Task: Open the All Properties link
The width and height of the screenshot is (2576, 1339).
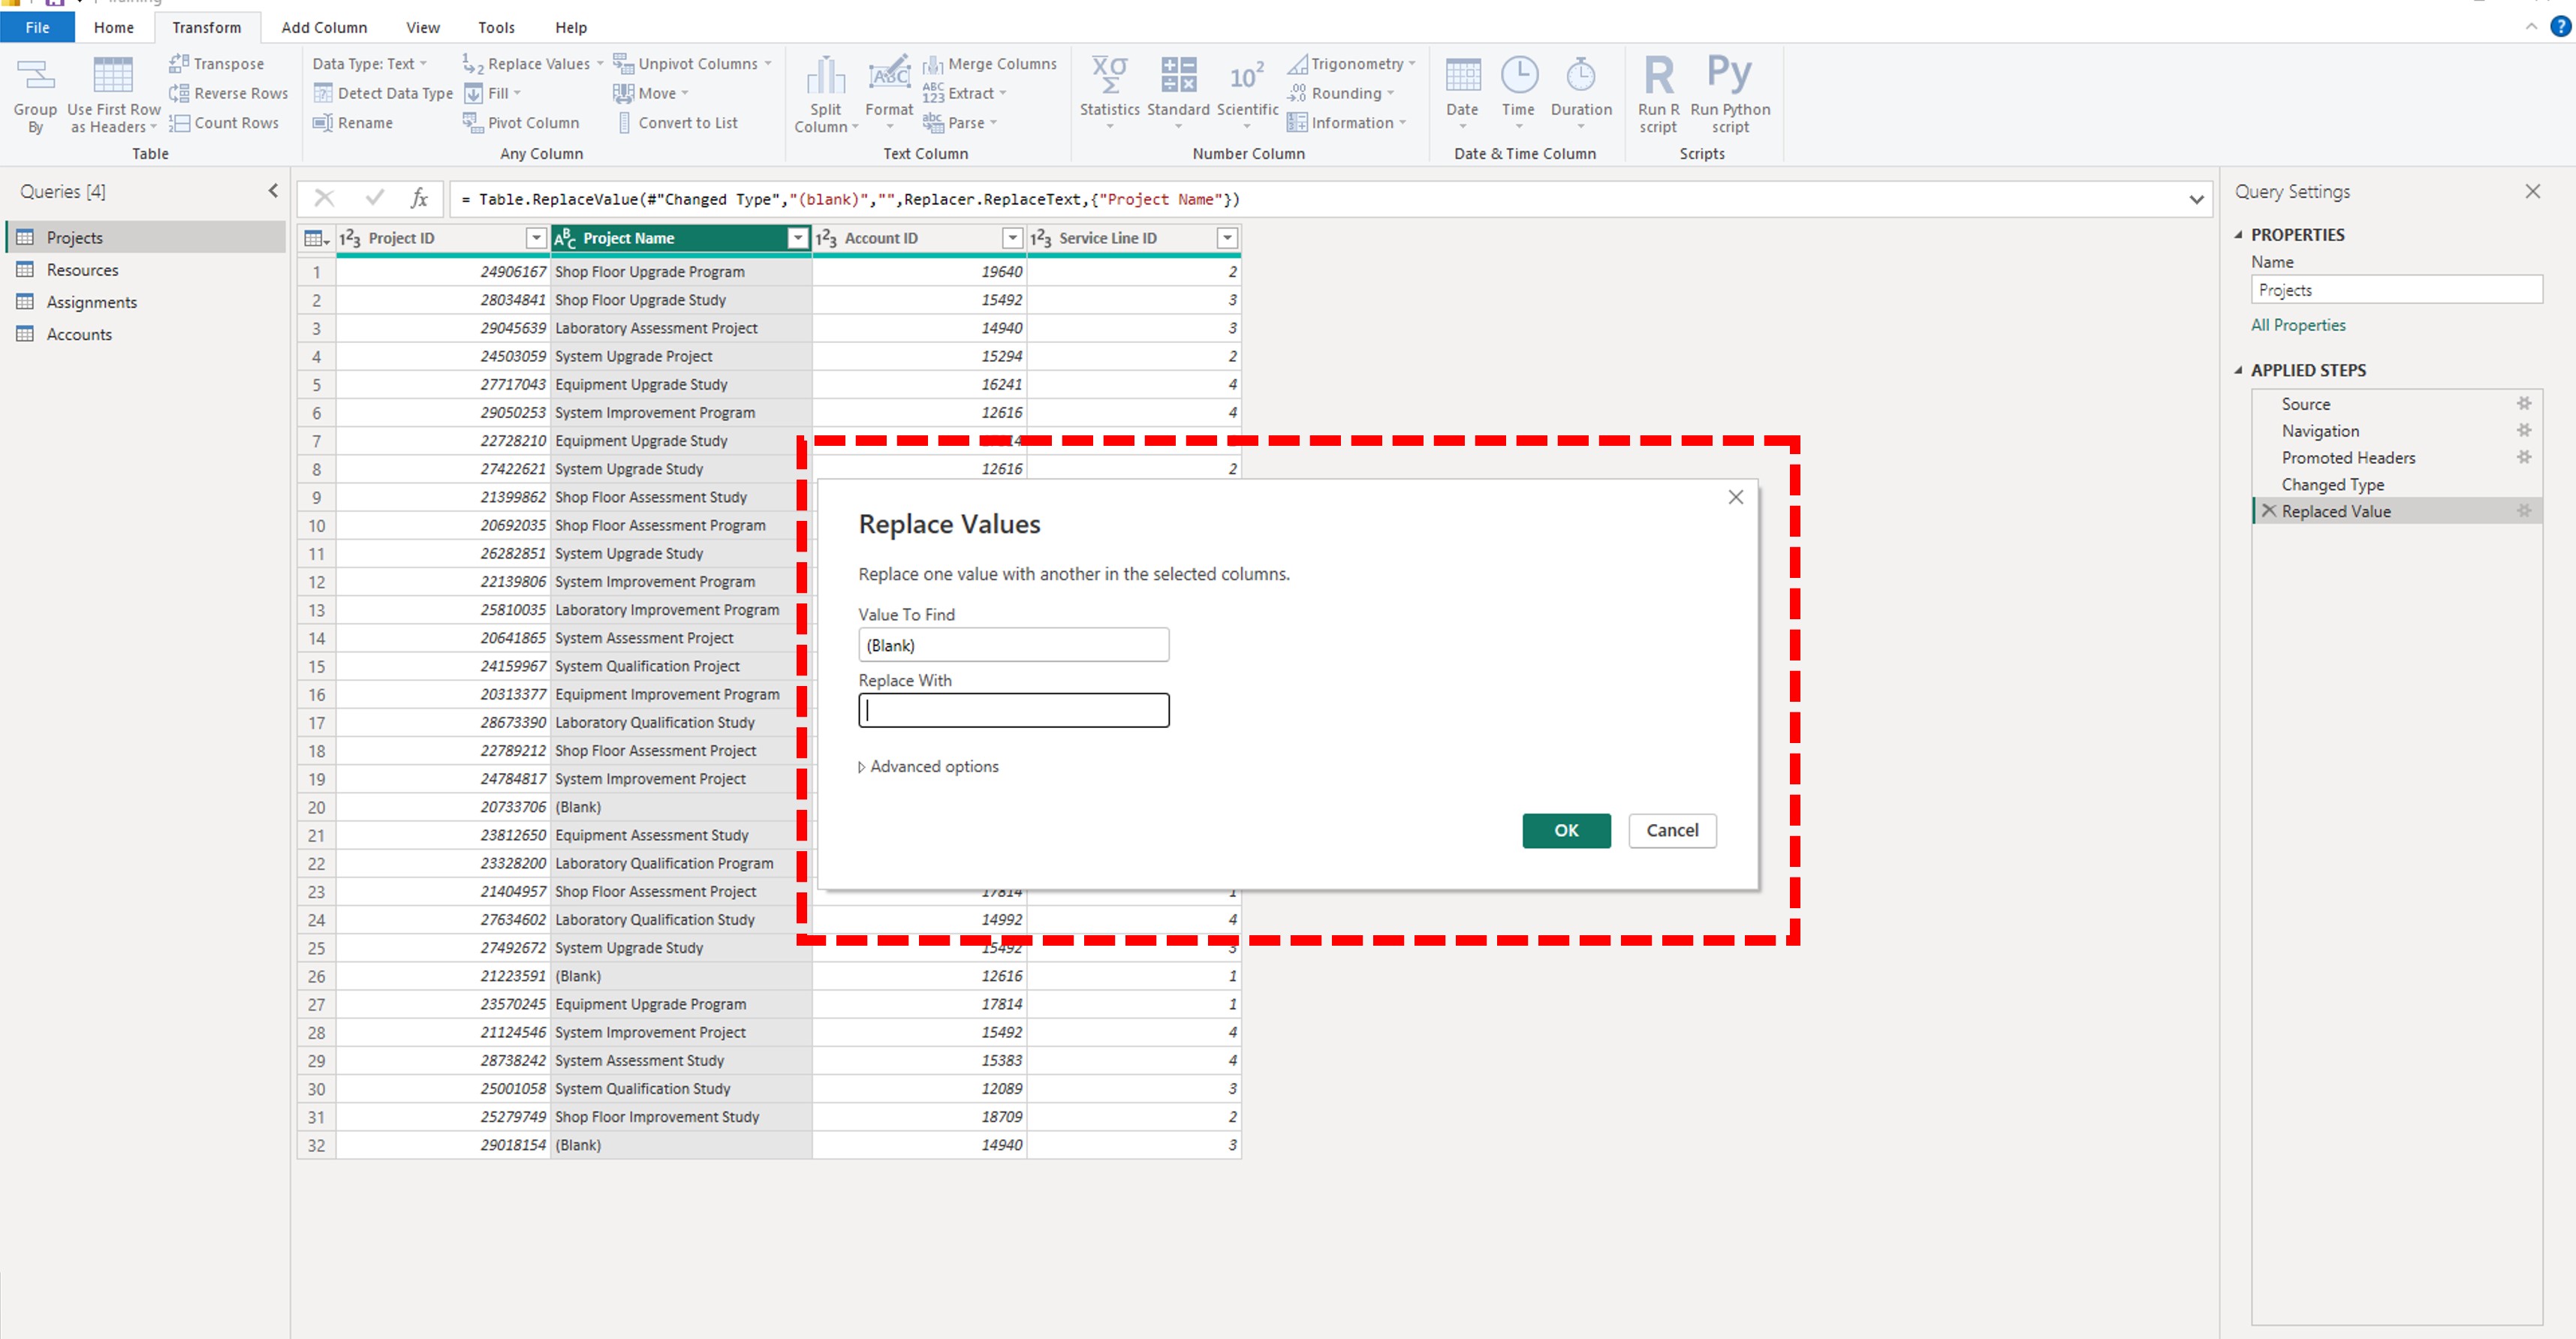Action: pos(2297,325)
